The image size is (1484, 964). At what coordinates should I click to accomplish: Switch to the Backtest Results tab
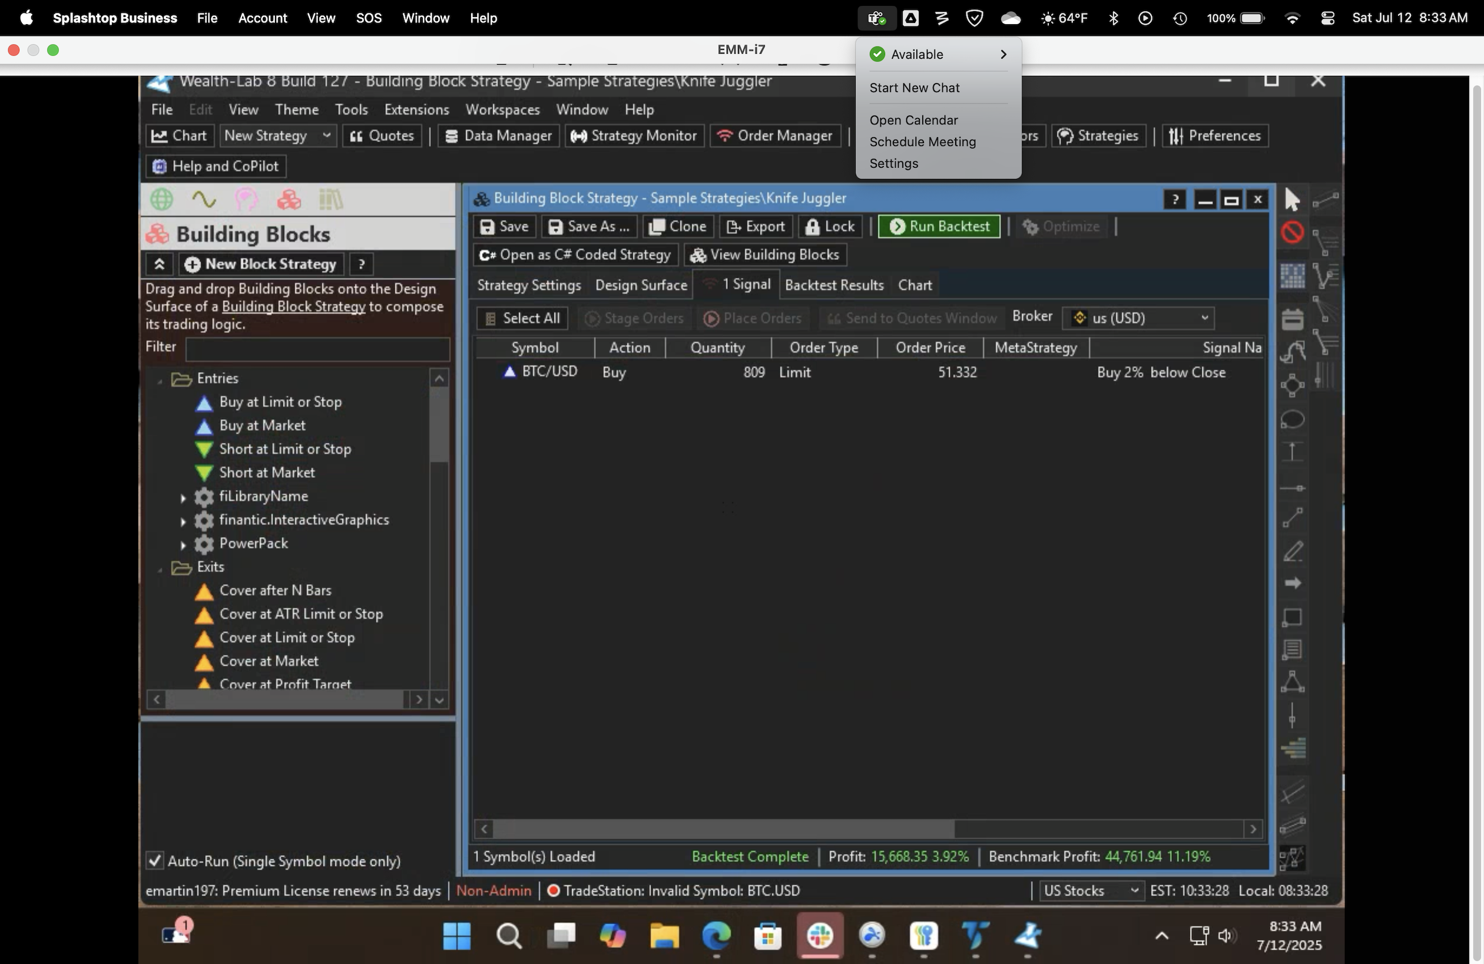click(x=834, y=285)
